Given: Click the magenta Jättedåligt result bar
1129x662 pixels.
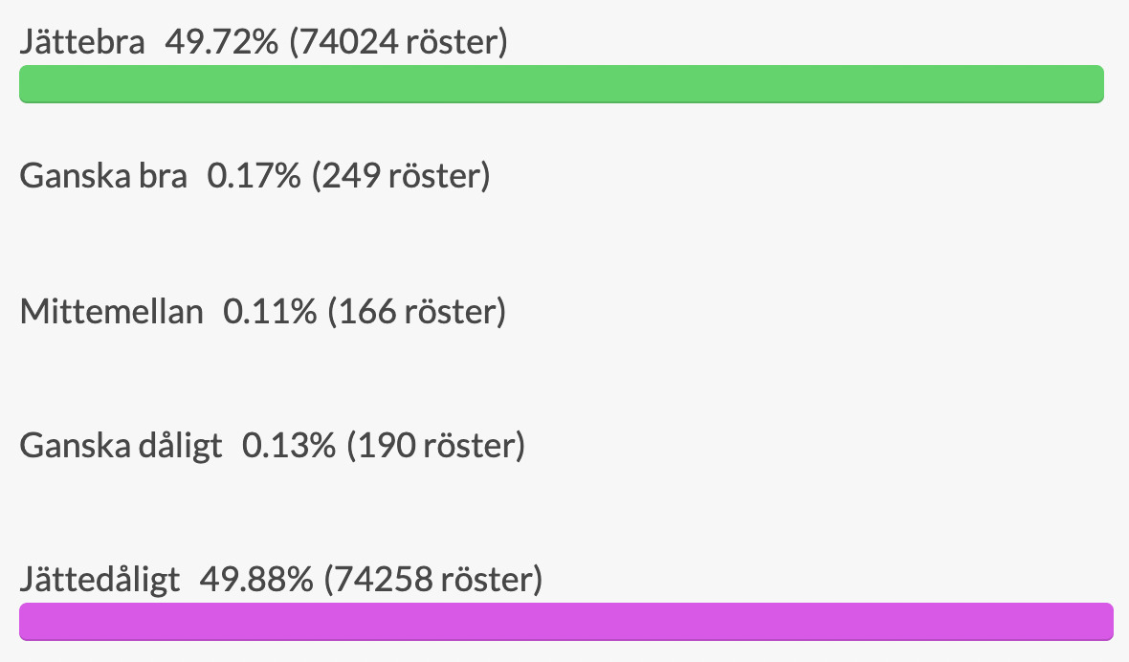Looking at the screenshot, I should tap(566, 622).
